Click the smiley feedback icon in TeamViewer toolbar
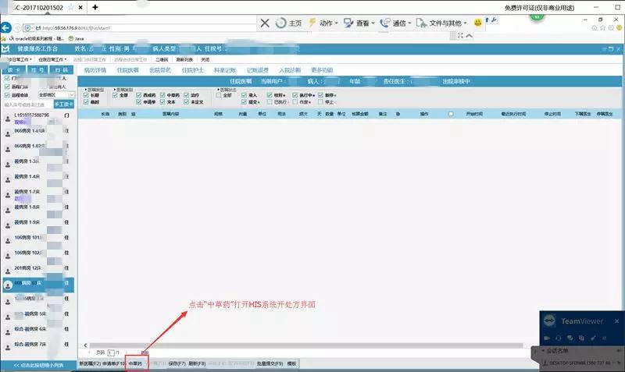 [x=477, y=23]
